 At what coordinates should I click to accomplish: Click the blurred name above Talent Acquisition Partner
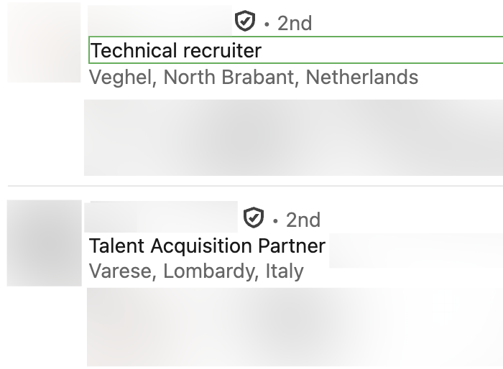coord(161,217)
